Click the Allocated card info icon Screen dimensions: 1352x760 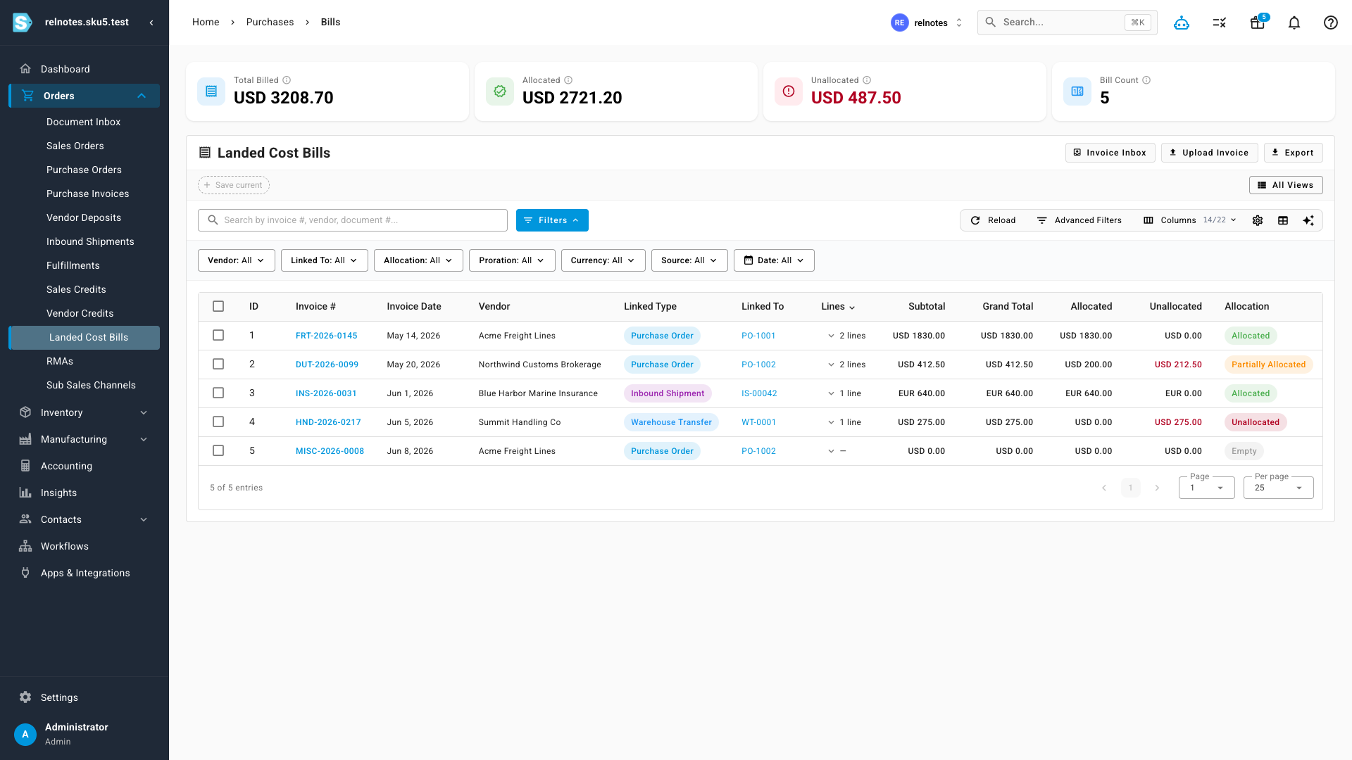tap(568, 80)
